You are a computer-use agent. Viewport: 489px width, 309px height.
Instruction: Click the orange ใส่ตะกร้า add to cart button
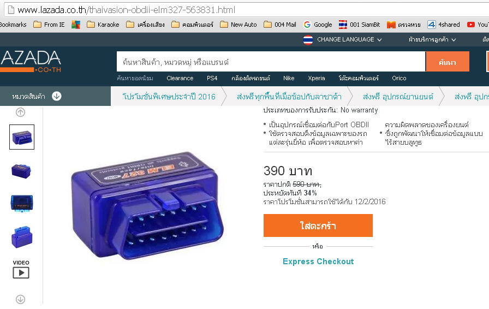coord(318,225)
